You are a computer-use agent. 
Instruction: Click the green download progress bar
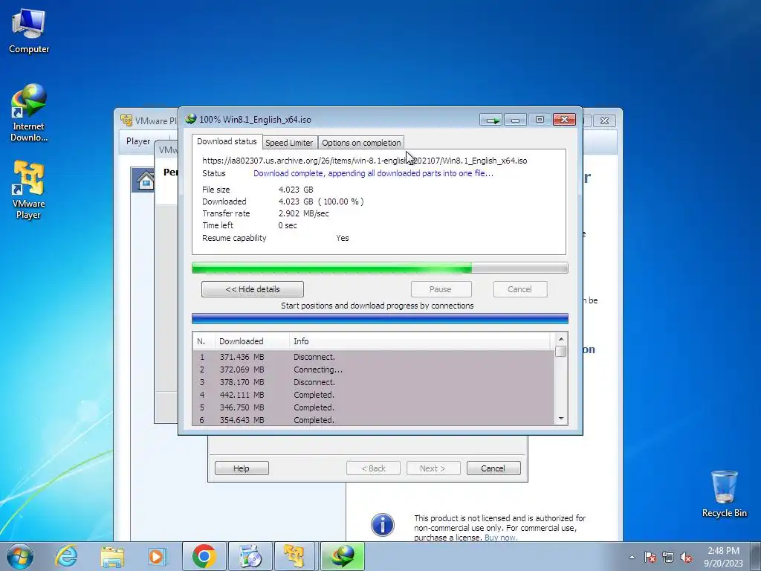(x=380, y=268)
